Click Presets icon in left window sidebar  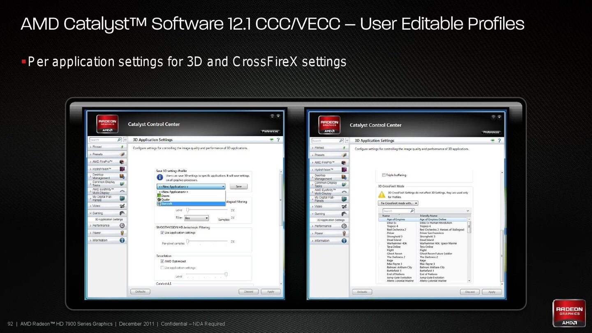(x=122, y=154)
